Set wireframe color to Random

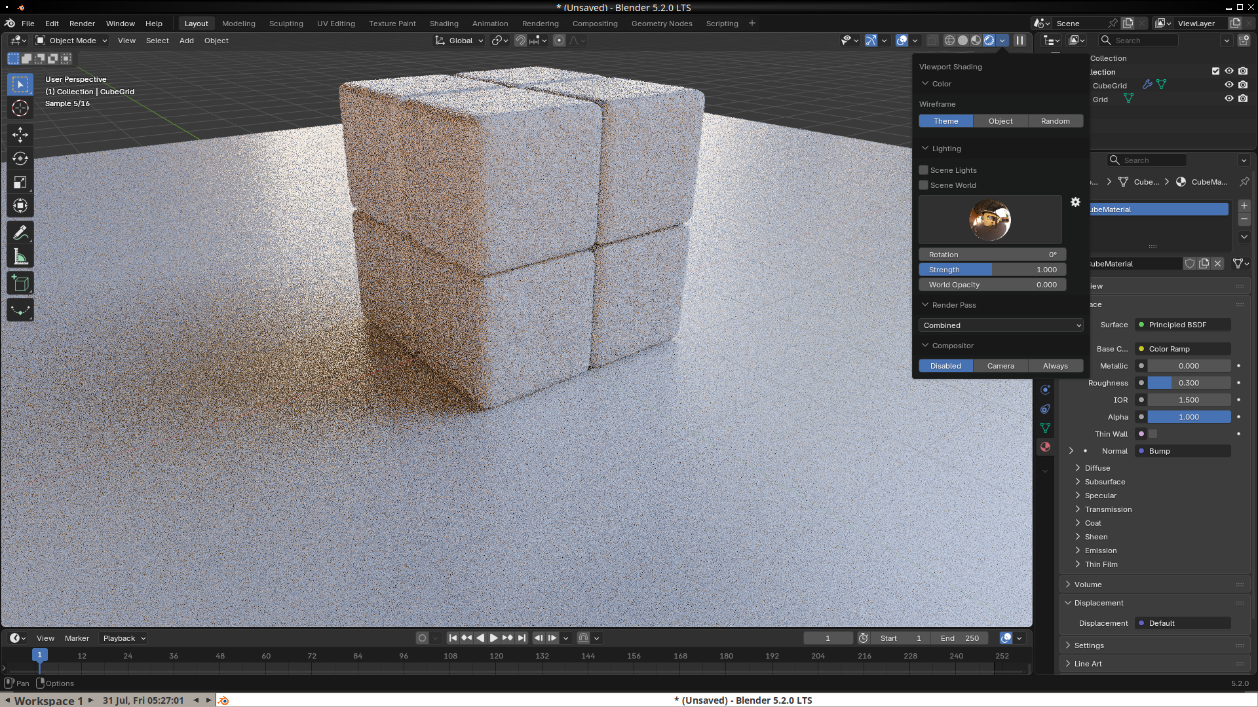[x=1056, y=121]
